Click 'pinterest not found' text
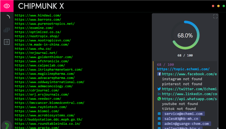226x129 pixels. [182, 84]
